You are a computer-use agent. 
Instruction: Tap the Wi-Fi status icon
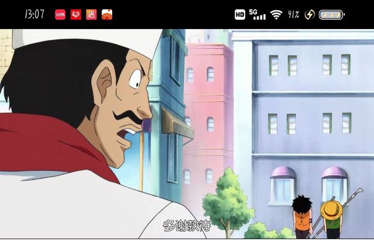pos(276,15)
